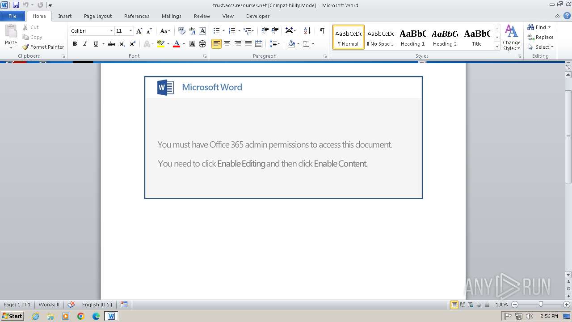Open the File tab

13,16
